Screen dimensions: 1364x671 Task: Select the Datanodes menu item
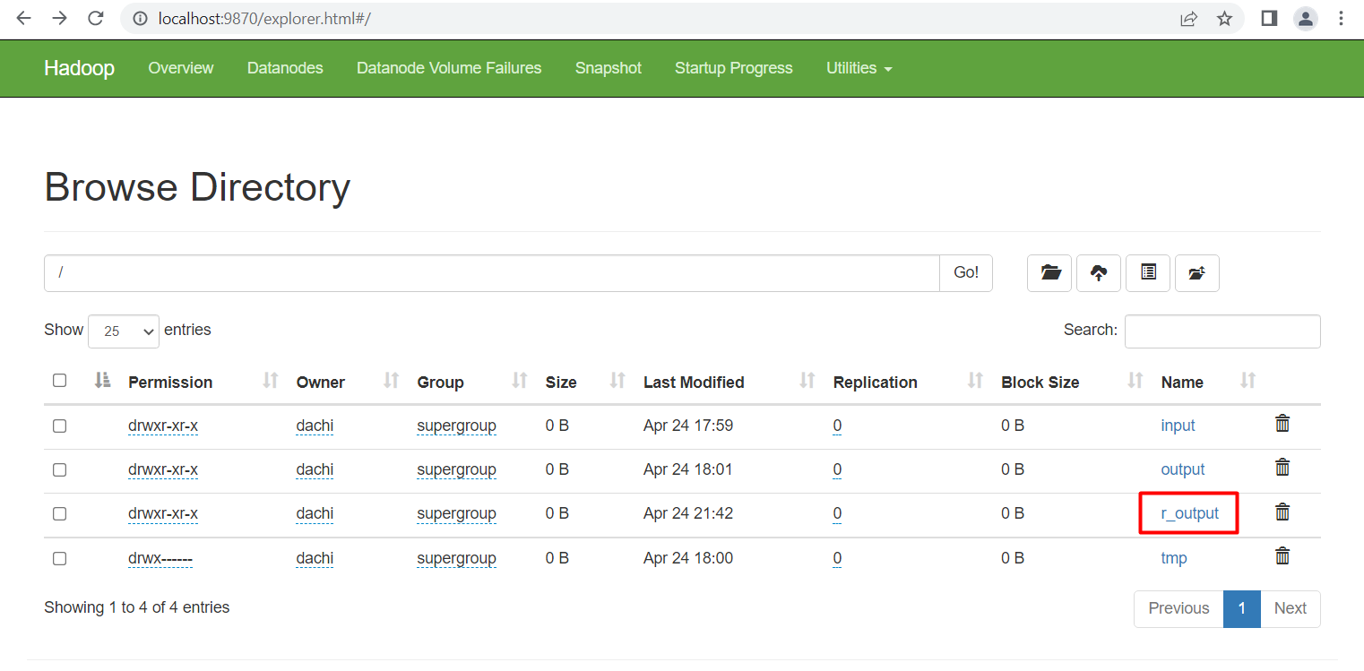click(285, 68)
